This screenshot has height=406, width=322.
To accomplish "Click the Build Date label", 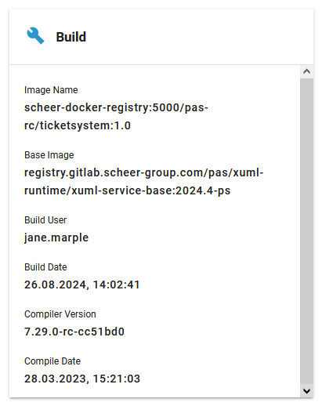I will pos(45,267).
